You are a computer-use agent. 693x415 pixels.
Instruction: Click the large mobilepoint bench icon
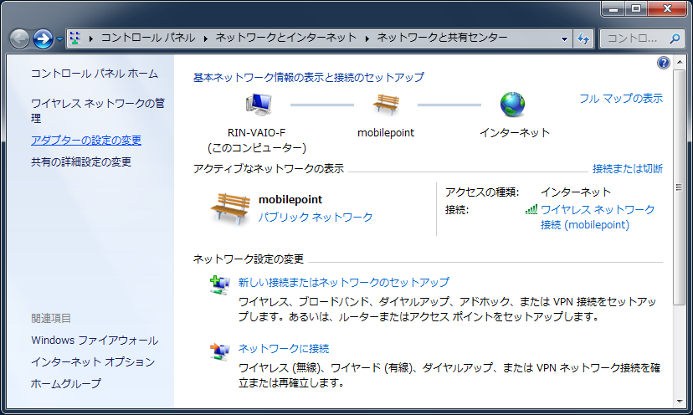tap(230, 208)
